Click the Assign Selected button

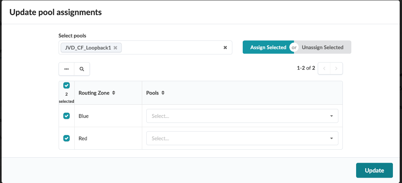tap(268, 47)
